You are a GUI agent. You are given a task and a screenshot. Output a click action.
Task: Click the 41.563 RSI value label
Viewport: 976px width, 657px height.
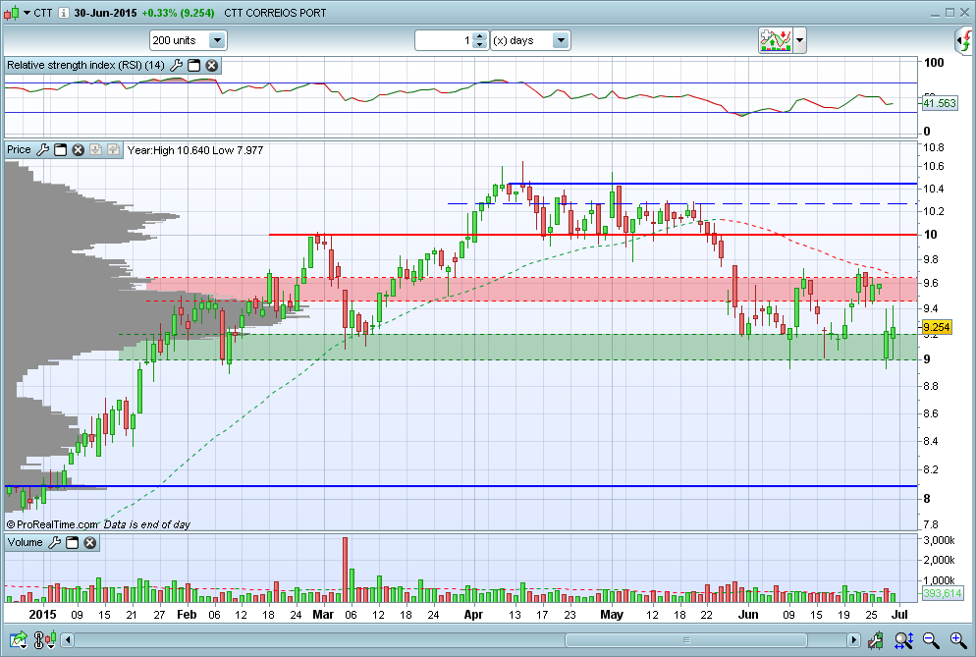940,103
